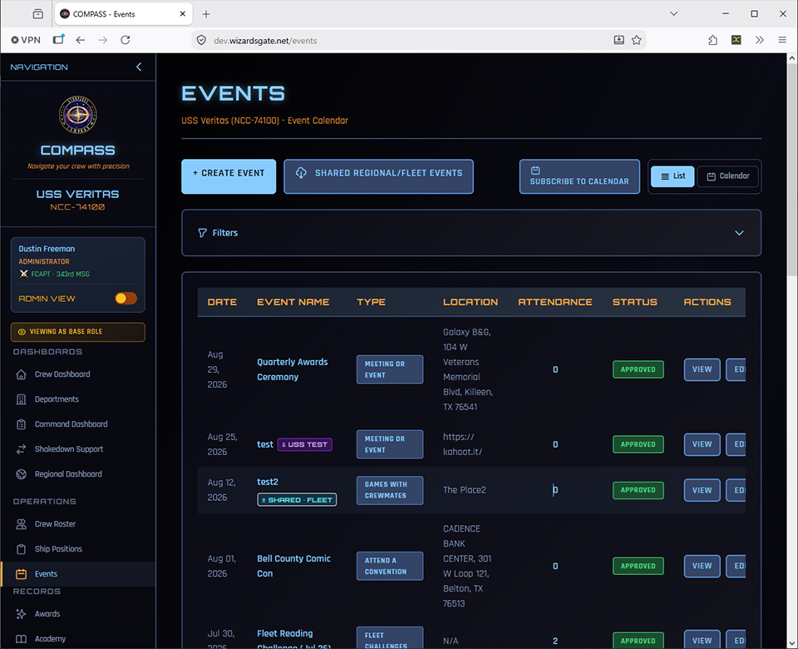This screenshot has height=649, width=798.
Task: Open Shakedown Support arrows icon
Action: pyautogui.click(x=21, y=449)
